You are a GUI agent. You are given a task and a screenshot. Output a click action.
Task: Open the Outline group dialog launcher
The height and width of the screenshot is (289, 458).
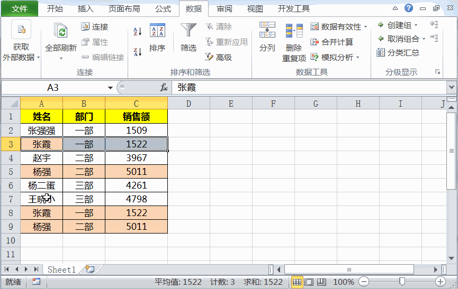tap(437, 72)
